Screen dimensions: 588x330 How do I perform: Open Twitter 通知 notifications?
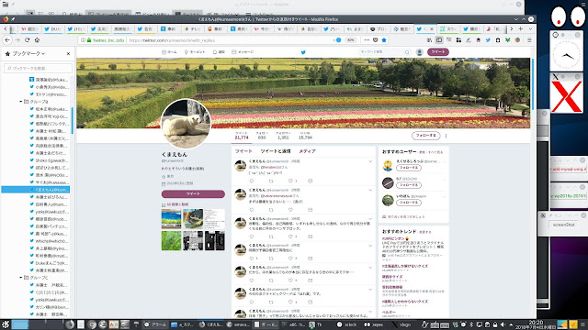coord(219,52)
